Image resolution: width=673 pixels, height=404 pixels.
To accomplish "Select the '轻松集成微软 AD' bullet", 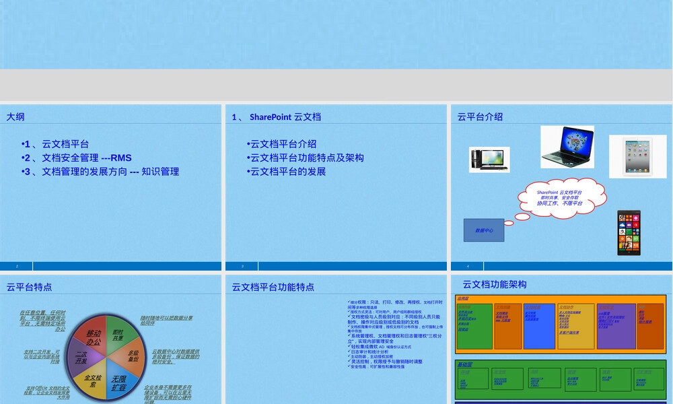I will 379,347.
